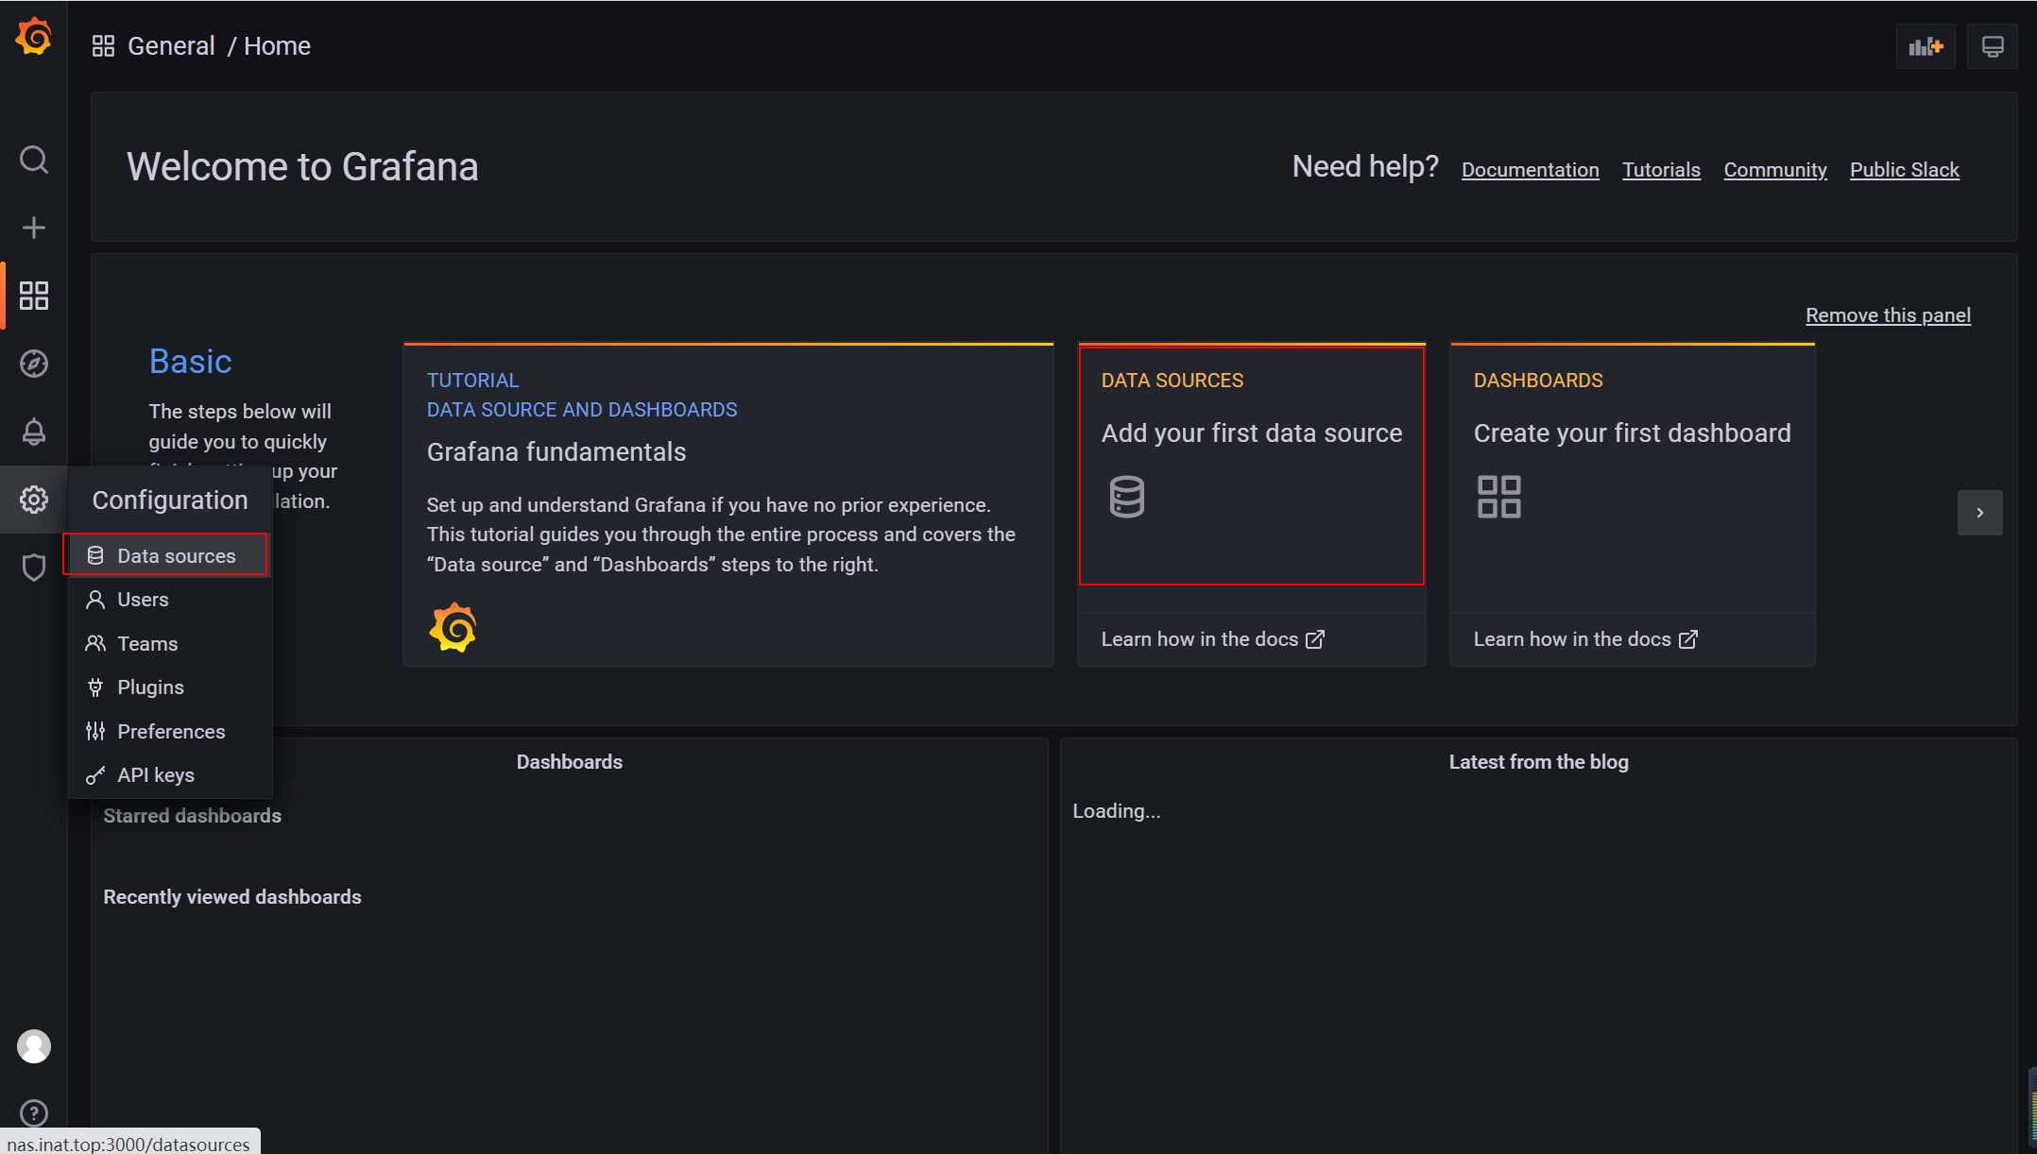Toggle the Cycle view mode monitor icon
This screenshot has height=1154, width=2037.
(x=1993, y=46)
